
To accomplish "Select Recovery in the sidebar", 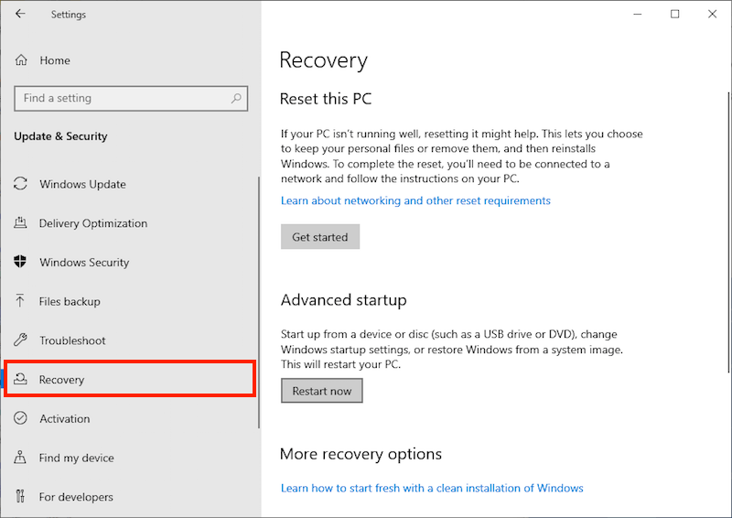I will (61, 380).
